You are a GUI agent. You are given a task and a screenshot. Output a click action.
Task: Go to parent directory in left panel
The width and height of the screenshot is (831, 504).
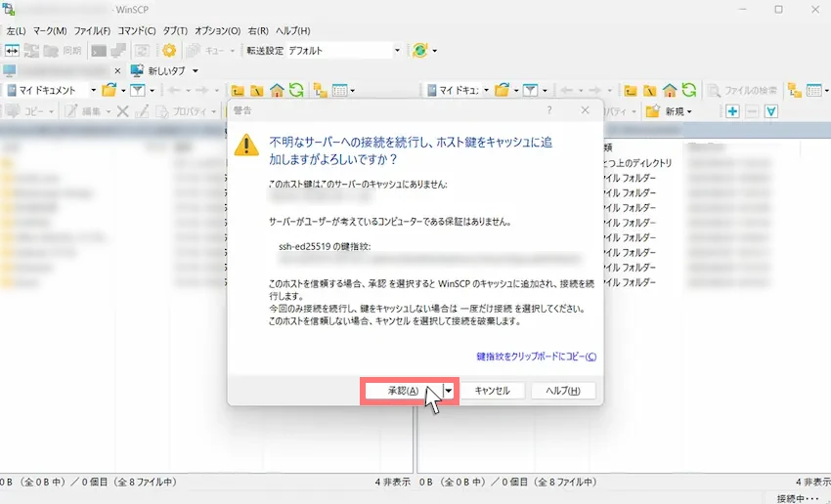pos(238,91)
